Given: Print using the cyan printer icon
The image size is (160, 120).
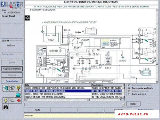Looking at the screenshot, I should (18, 94).
